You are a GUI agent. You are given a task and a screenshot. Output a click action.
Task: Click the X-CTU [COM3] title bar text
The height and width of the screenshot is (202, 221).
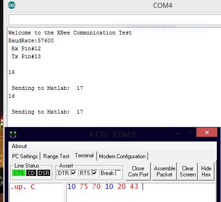[112, 135]
